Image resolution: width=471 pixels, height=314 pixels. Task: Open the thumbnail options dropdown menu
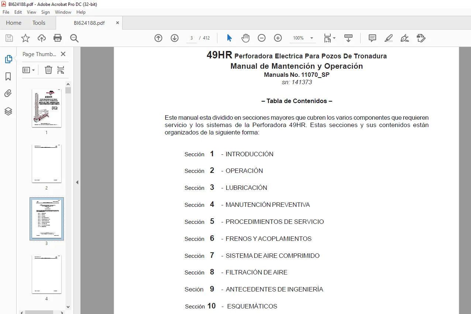coord(29,70)
